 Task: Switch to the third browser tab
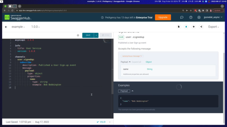pyautogui.click(x=14, y=6)
